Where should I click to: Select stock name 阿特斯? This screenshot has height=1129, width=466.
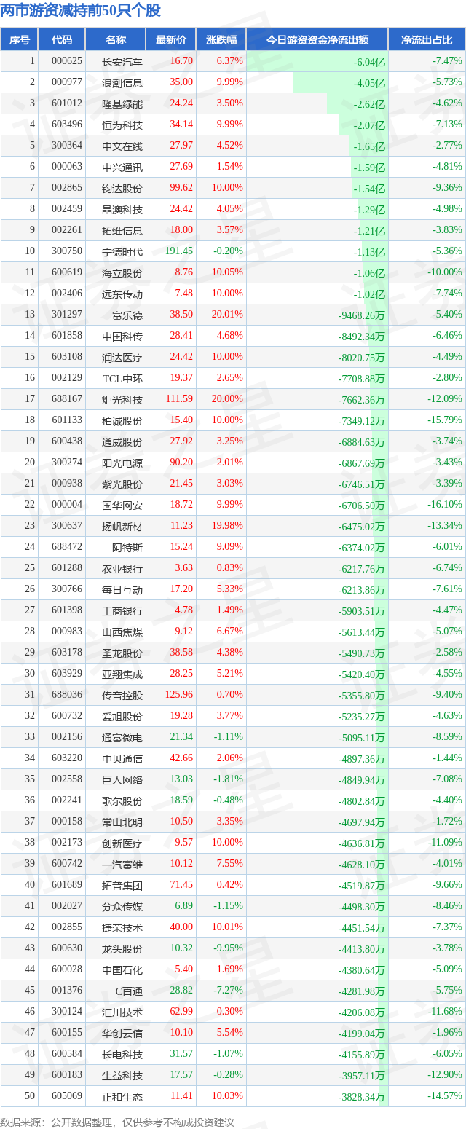pyautogui.click(x=127, y=548)
